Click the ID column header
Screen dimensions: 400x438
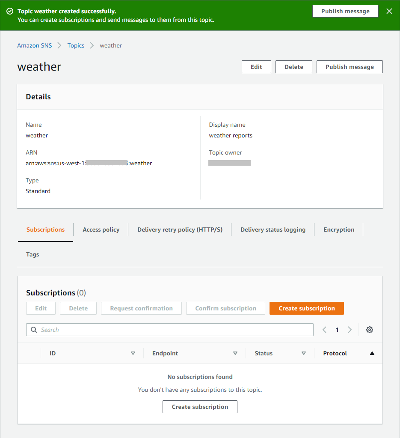pyautogui.click(x=53, y=353)
